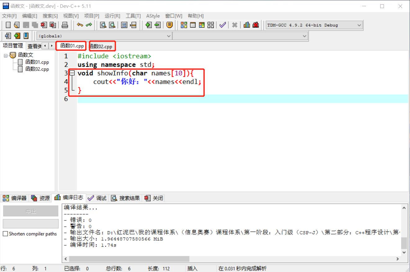Open the AStyle menu
410x272 pixels.
pos(153,16)
